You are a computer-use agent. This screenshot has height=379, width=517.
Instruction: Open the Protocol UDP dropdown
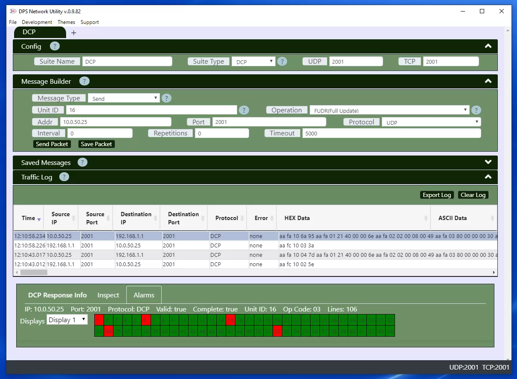tap(431, 122)
